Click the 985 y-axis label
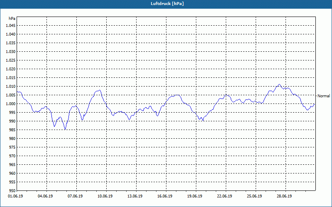Image resolution: width=332 pixels, height=207 pixels. [x=12, y=130]
